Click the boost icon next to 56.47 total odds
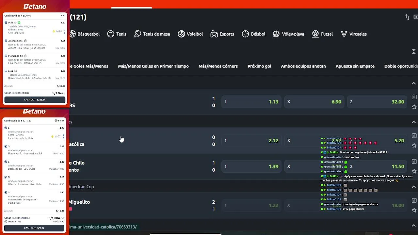 coord(56,121)
